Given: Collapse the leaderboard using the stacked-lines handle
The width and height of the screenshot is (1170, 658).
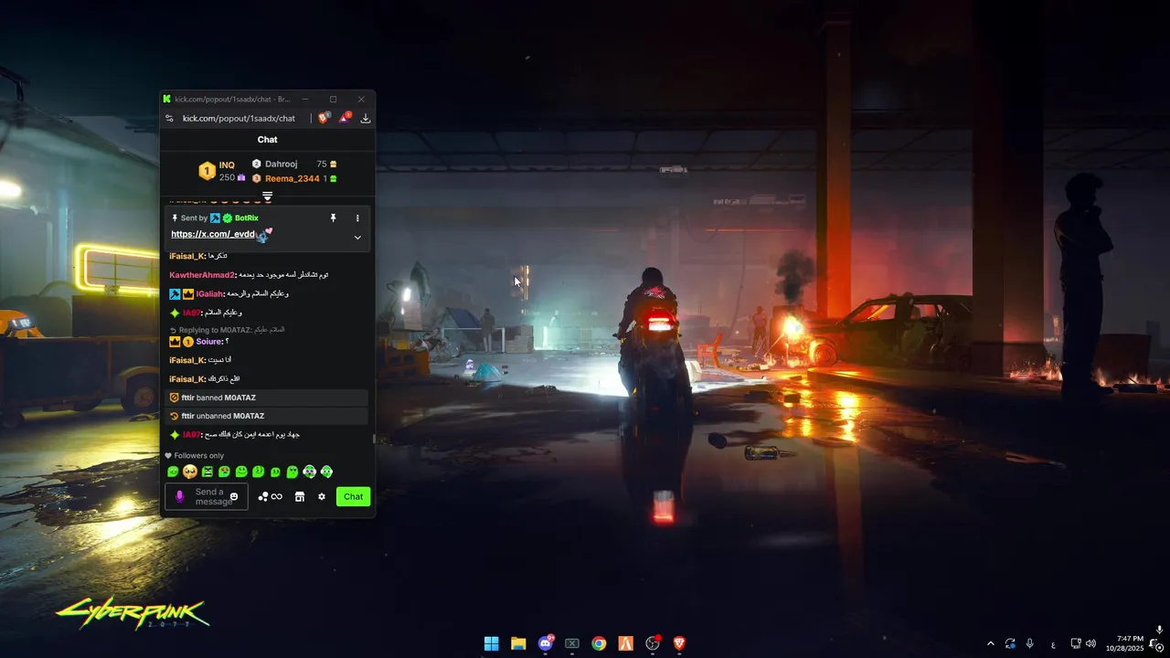Looking at the screenshot, I should click(267, 196).
